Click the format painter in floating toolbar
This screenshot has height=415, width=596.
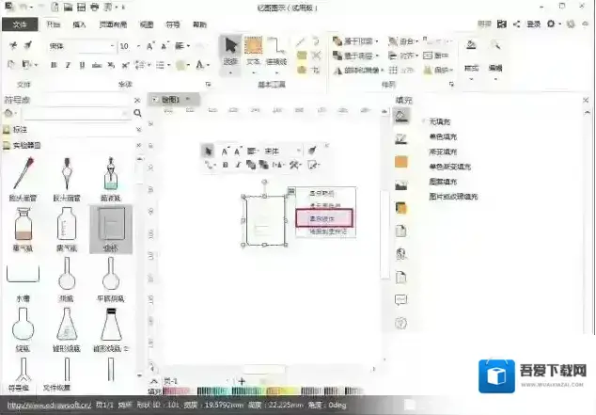[x=313, y=149]
